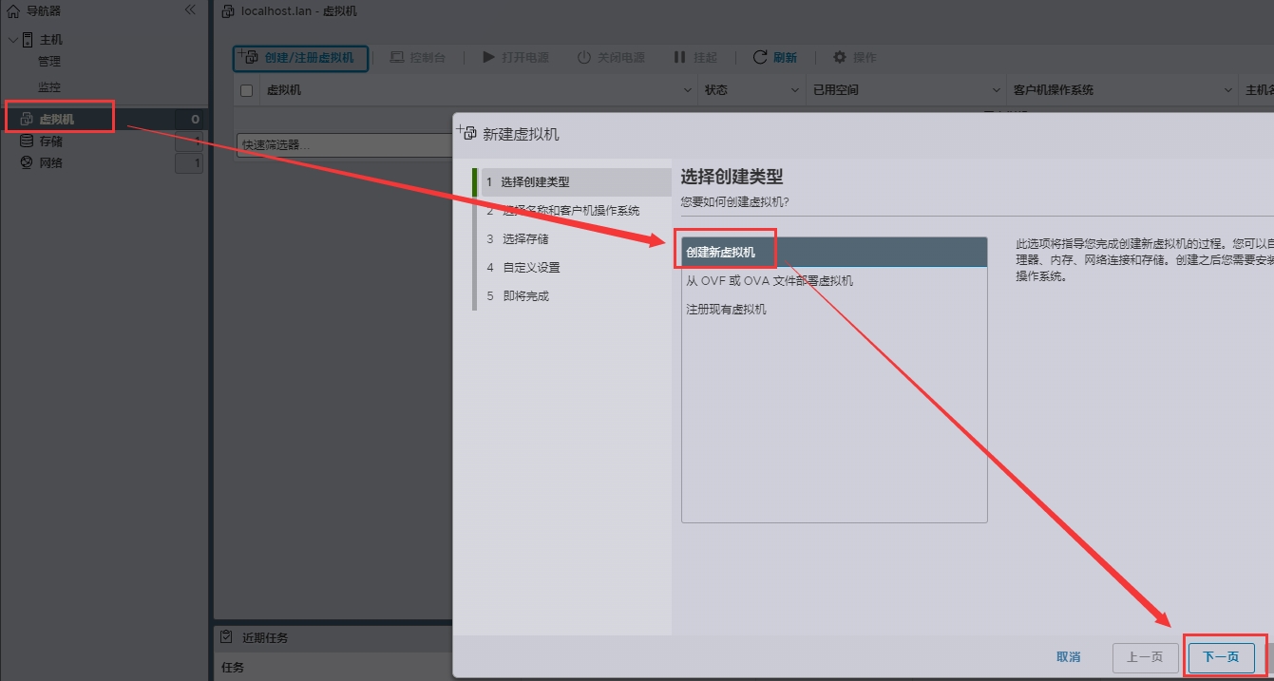Click the quick filter (快速筛选器) input field
Viewport: 1274px width, 681px height.
pos(342,145)
